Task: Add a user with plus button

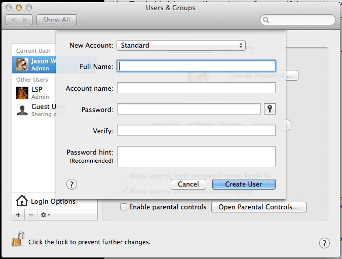Action: tap(18, 215)
